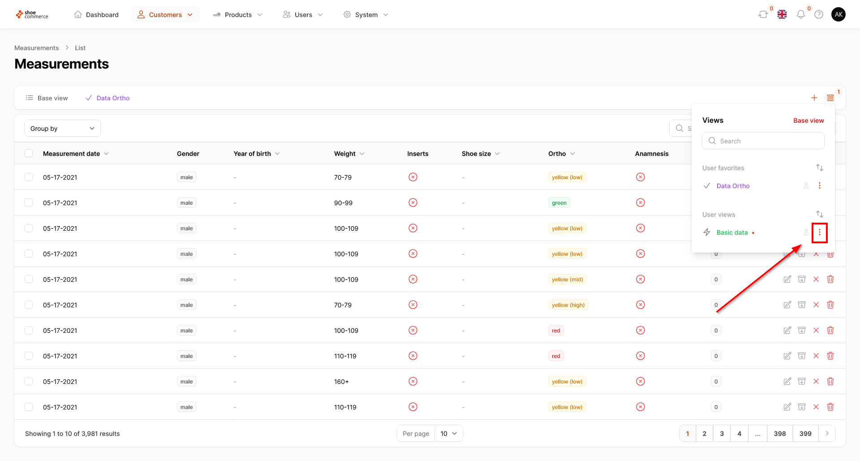
Task: Open the notifications bell
Action: click(800, 15)
